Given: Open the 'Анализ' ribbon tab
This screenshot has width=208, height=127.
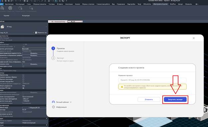Looking at the screenshot, I should click(77, 4).
